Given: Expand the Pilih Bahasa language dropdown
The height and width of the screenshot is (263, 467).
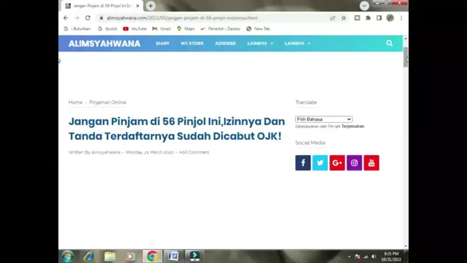Looking at the screenshot, I should click(323, 119).
